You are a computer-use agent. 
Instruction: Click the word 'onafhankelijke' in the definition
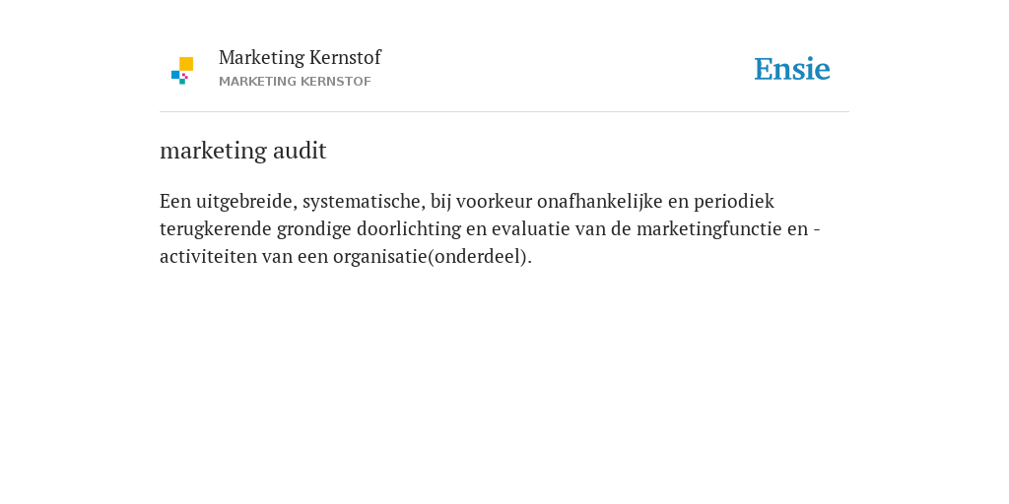[600, 201]
